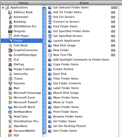Click the PDF library item icon
This screenshot has height=137, width=122.
(x=10, y=135)
